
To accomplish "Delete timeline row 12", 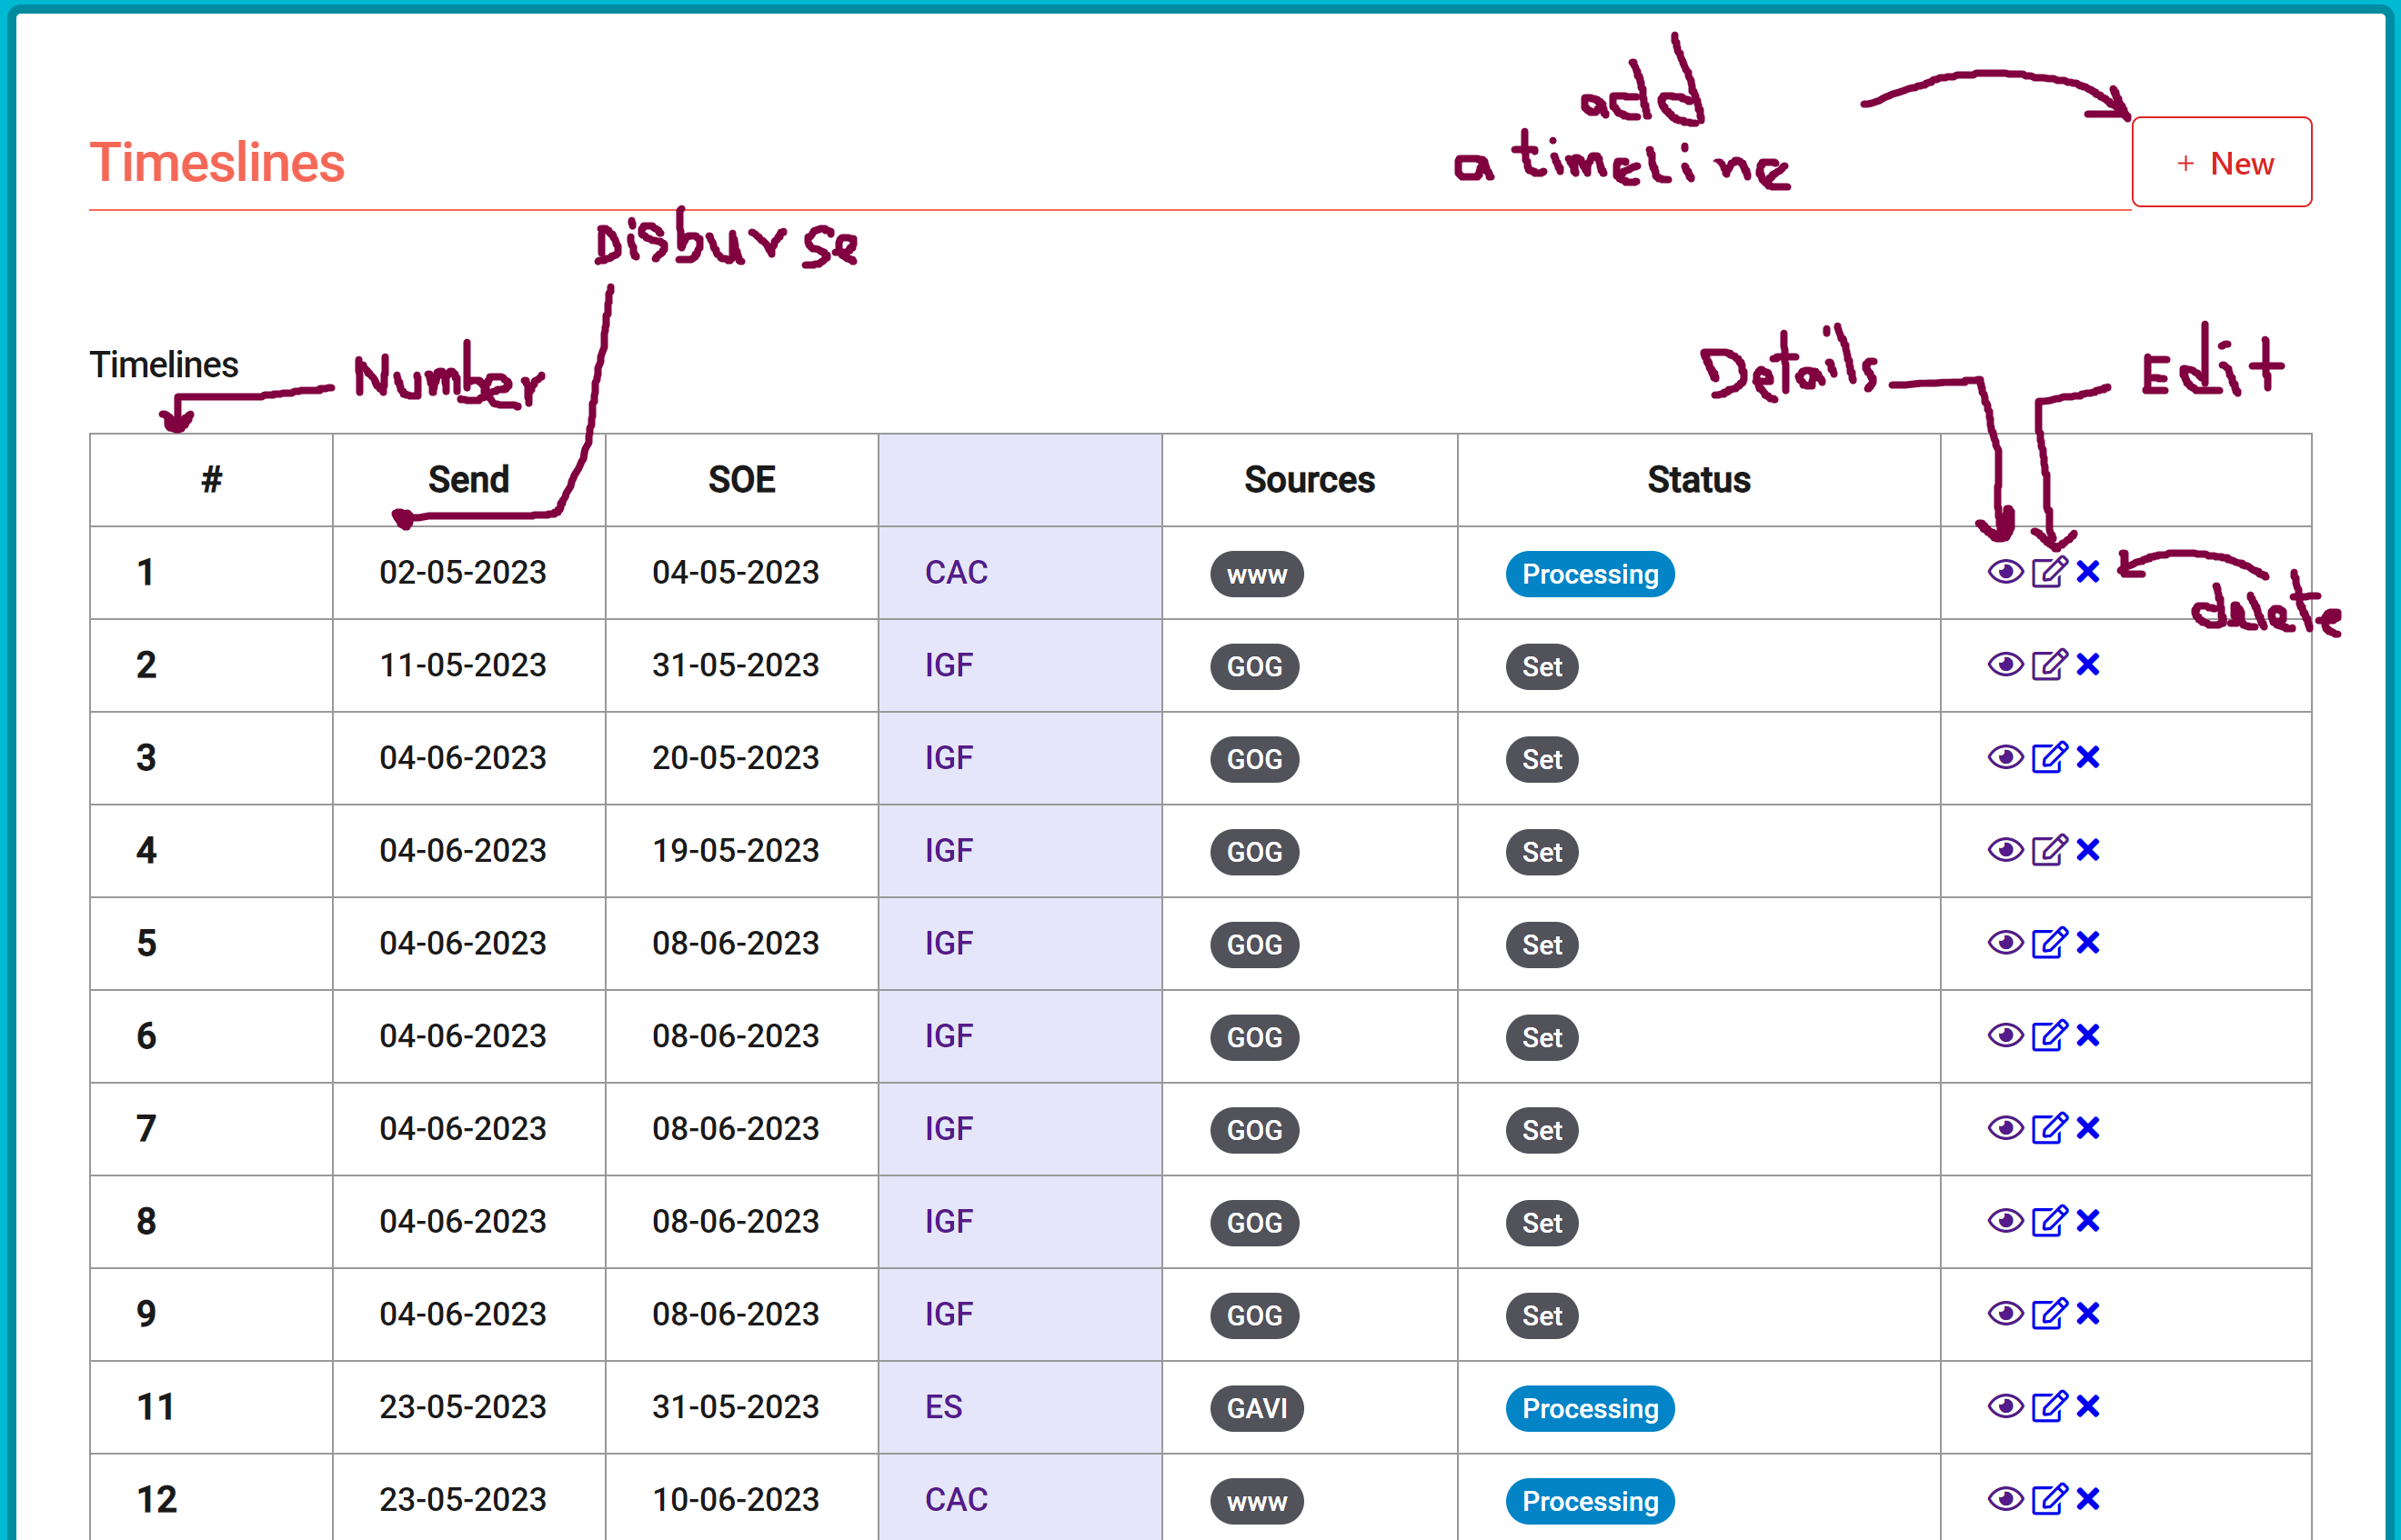I will tap(2088, 1499).
